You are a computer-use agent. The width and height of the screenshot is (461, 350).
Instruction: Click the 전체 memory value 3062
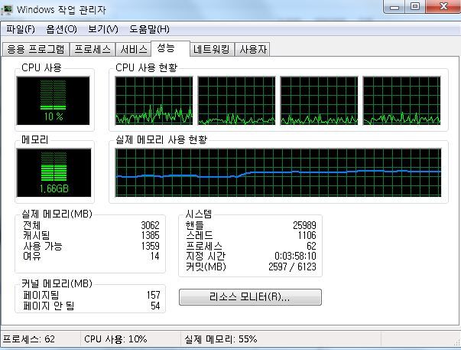pyautogui.click(x=151, y=225)
